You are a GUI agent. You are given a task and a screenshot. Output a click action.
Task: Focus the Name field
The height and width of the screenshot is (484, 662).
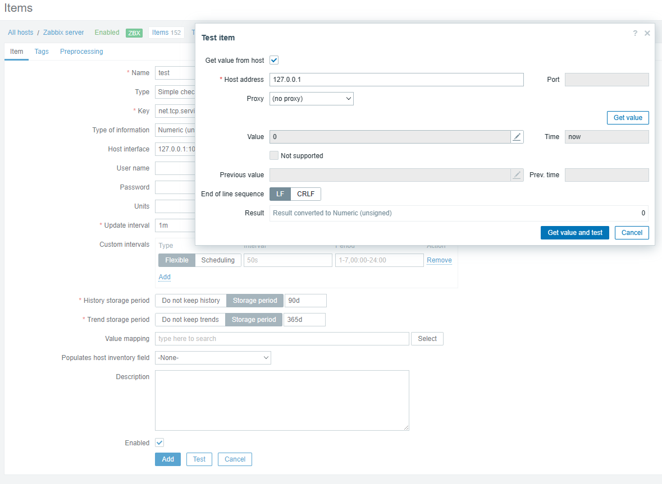click(175, 73)
